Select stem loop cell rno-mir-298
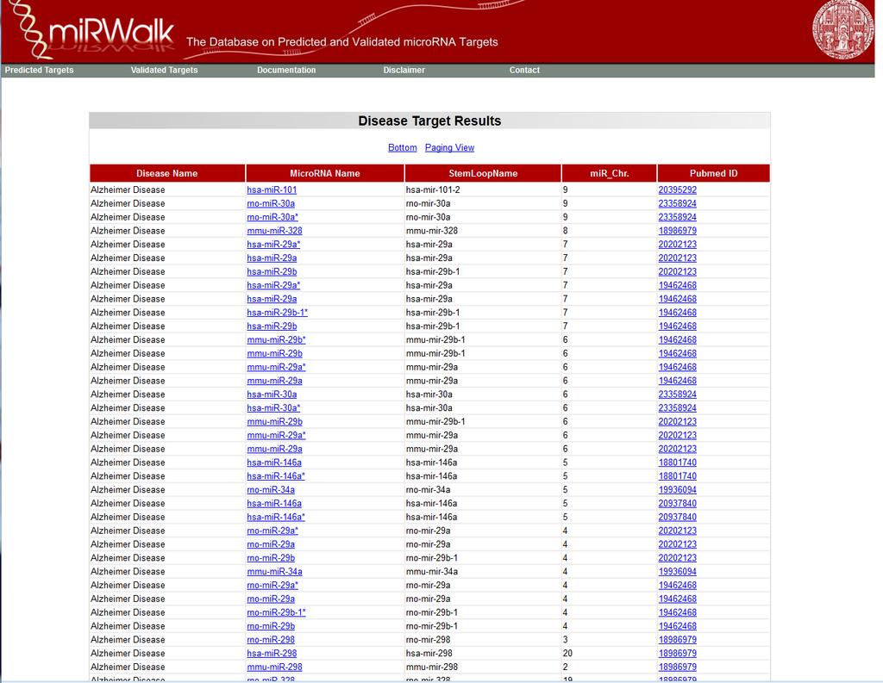The width and height of the screenshot is (883, 683). coord(428,640)
